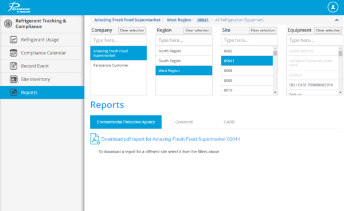Click Site list scrollbar down arrow
This screenshot has width=344, height=211.
[275, 93]
